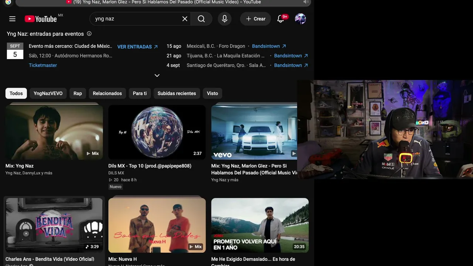Screen dimensions: 473x266
Task: Choose the Relacionados chip
Action: [107, 93]
